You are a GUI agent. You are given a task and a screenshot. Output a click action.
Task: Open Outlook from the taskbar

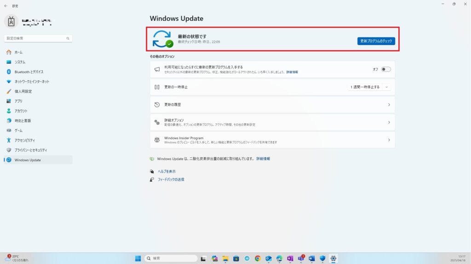(x=268, y=258)
